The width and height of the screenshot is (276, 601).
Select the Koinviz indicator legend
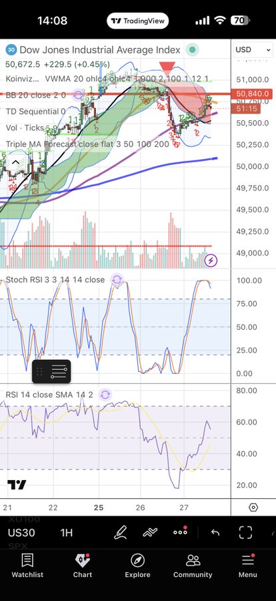click(x=22, y=79)
